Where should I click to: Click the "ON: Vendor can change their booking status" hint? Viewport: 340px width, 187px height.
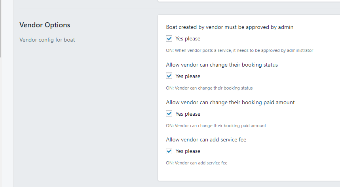pos(209,88)
